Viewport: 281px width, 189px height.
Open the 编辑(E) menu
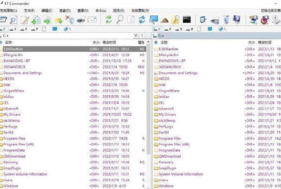[x=47, y=11]
